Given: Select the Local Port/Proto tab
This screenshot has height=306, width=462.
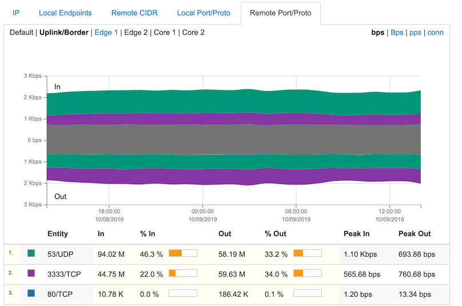Looking at the screenshot, I should (x=204, y=13).
